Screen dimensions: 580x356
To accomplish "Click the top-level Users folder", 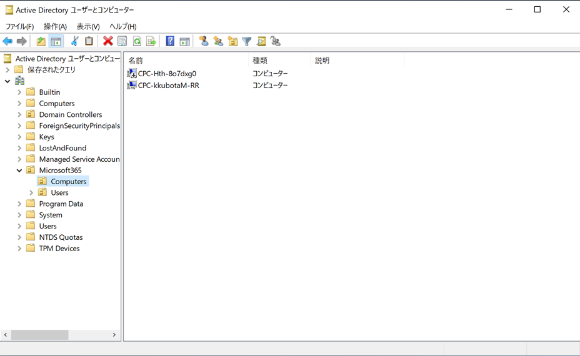I will click(x=47, y=226).
